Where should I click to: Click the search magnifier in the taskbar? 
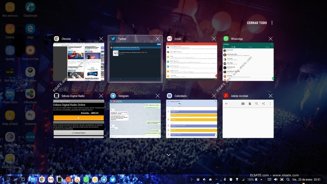point(288,179)
